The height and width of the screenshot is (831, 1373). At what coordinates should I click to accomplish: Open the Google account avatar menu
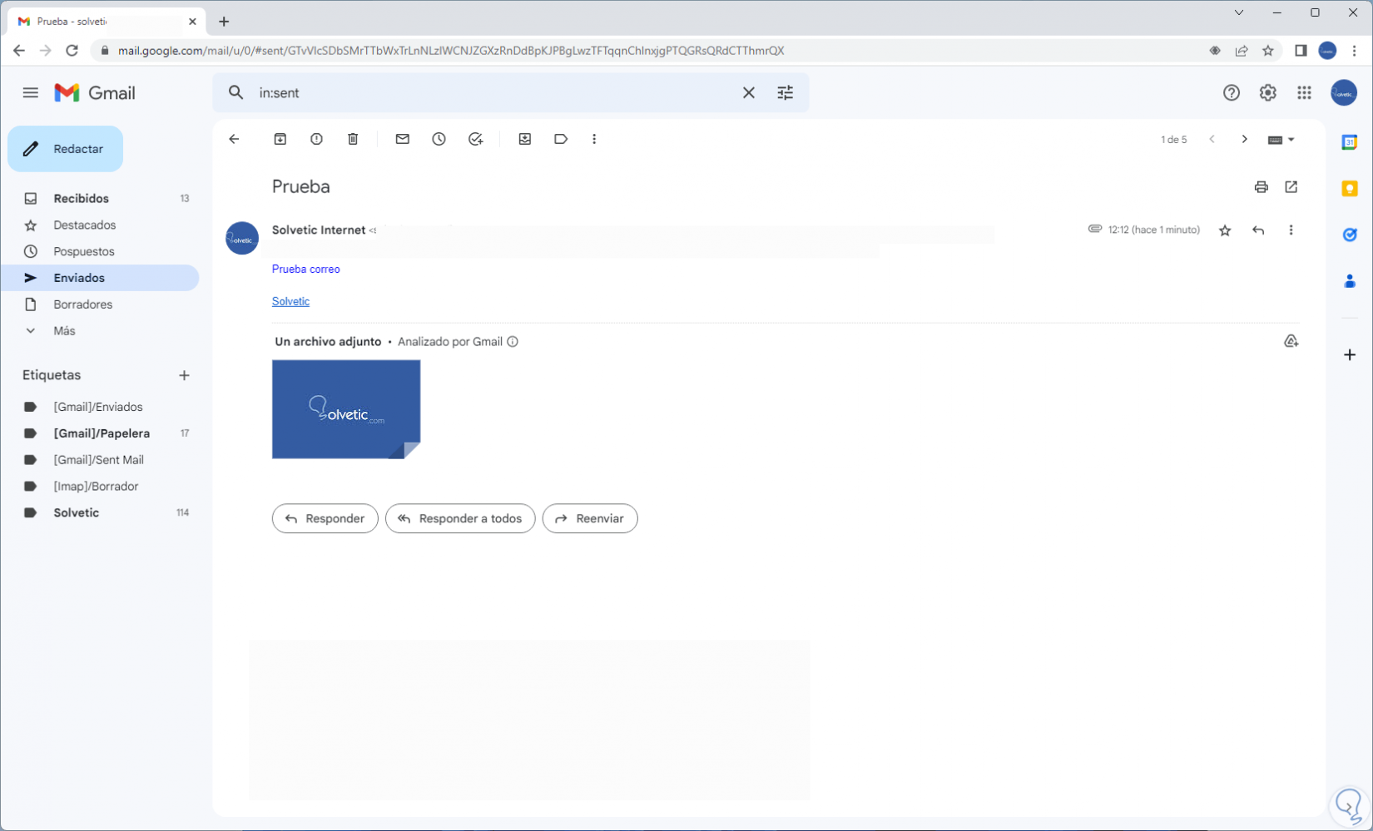click(x=1344, y=92)
